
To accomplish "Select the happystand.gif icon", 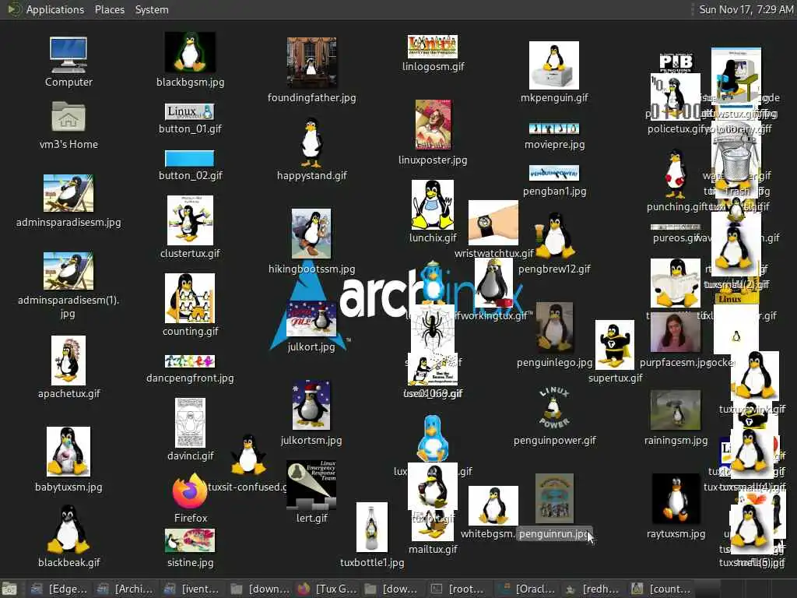I will pyautogui.click(x=311, y=142).
